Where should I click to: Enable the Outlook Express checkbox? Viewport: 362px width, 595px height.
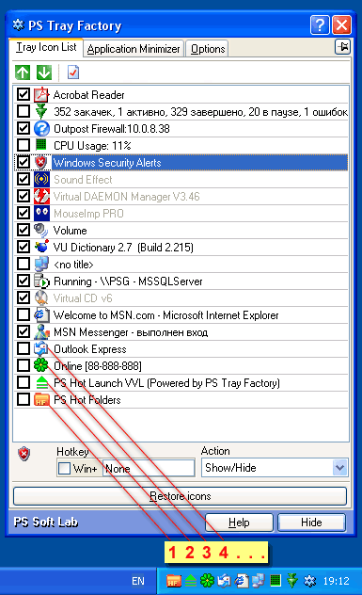24,348
